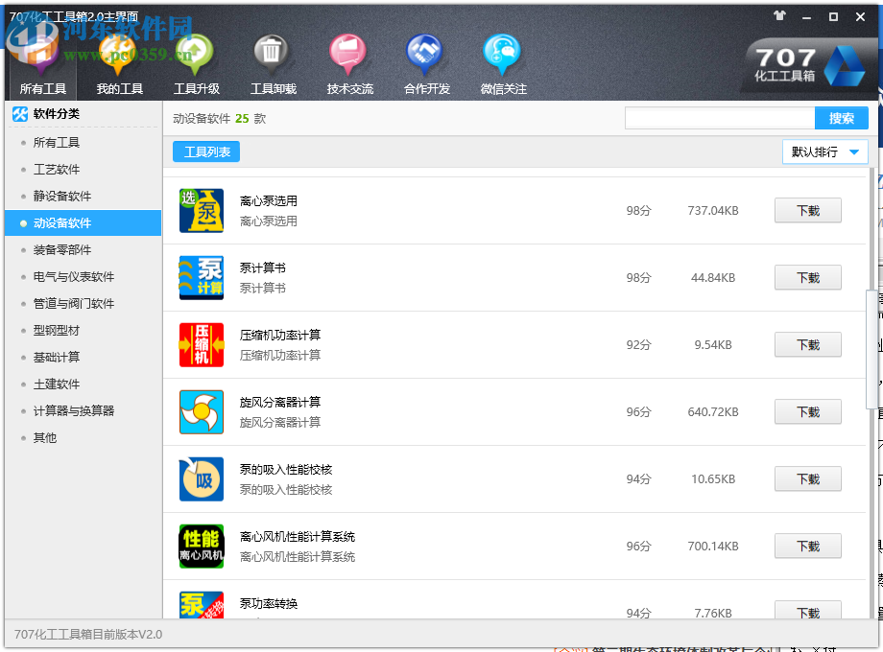Image resolution: width=883 pixels, height=652 pixels.
Task: Select the 工艺软件 category
Action: (83, 170)
